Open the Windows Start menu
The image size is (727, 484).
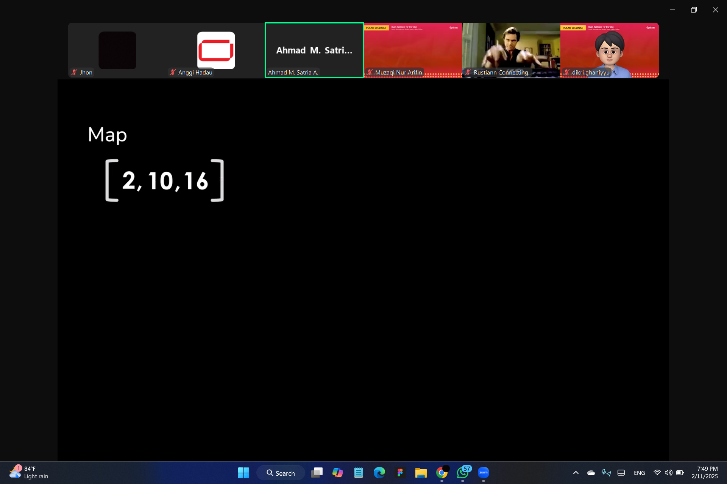(243, 473)
